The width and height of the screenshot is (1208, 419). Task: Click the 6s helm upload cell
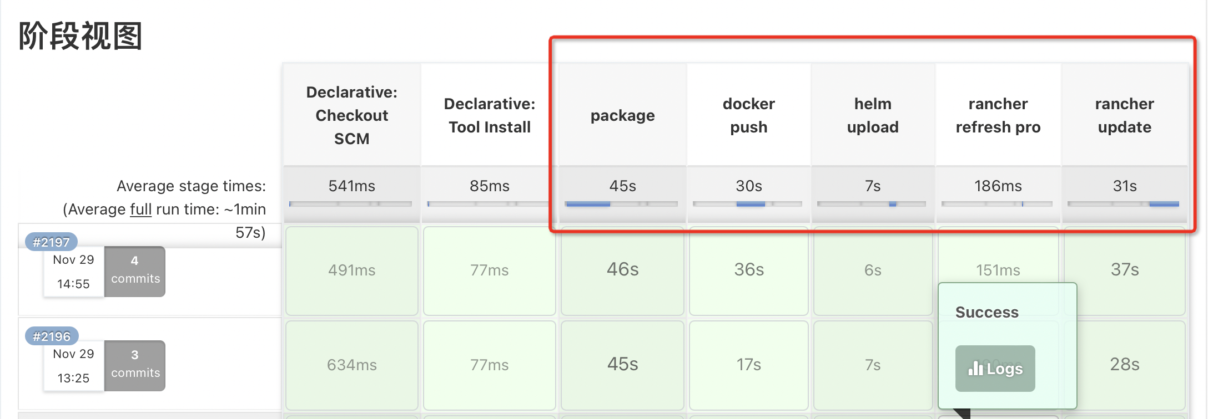click(x=873, y=270)
